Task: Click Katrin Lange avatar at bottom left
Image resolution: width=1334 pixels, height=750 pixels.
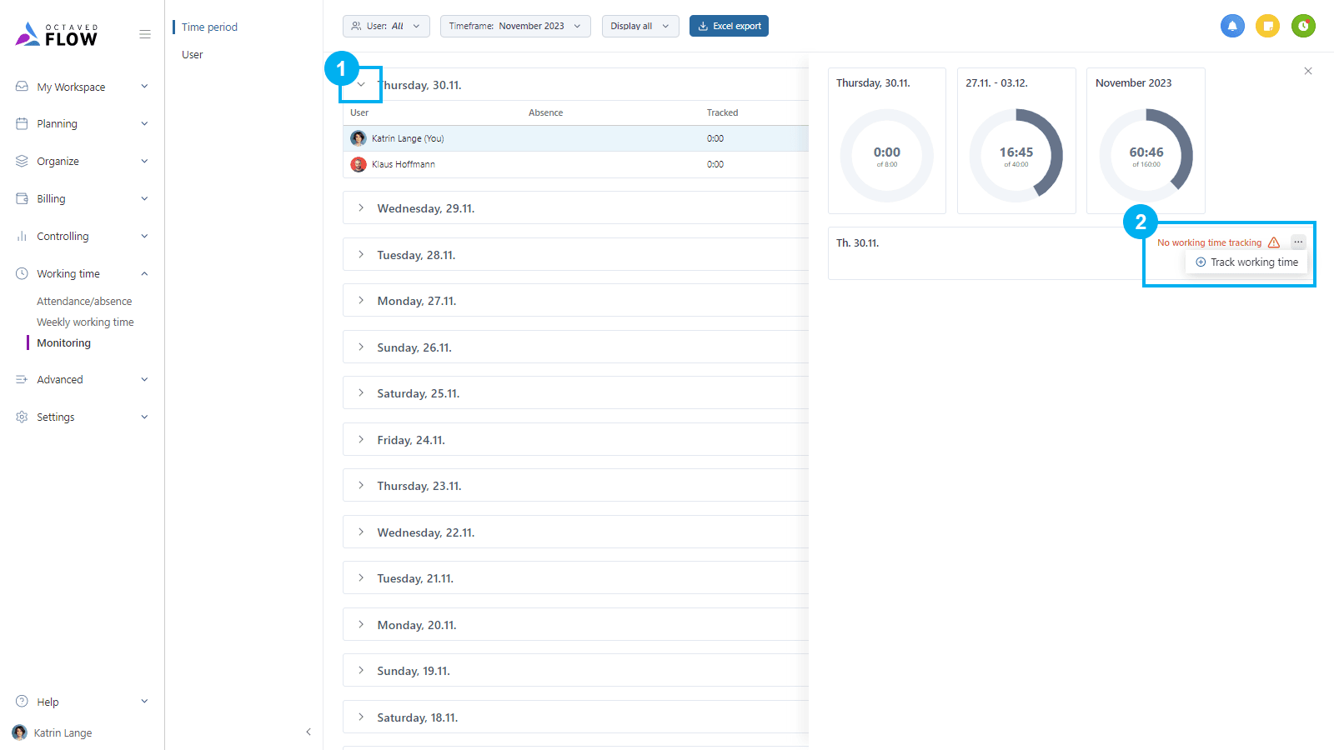Action: pos(20,732)
